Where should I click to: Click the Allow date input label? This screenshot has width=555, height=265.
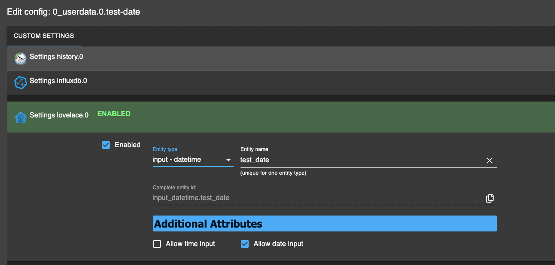point(278,244)
